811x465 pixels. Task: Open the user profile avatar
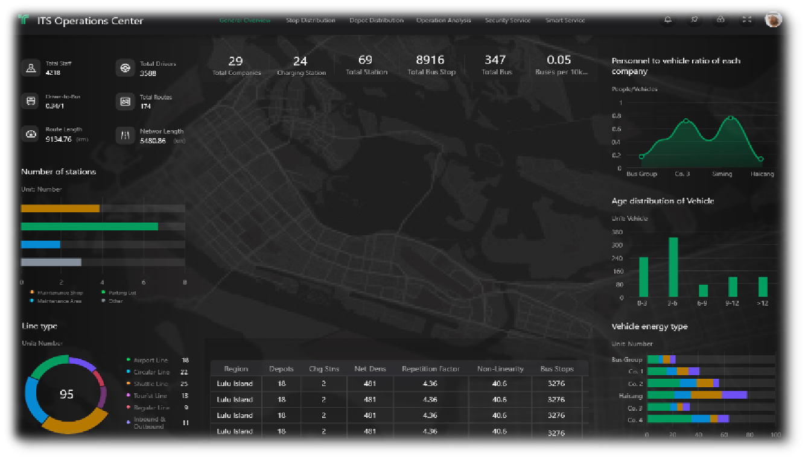[x=773, y=20]
